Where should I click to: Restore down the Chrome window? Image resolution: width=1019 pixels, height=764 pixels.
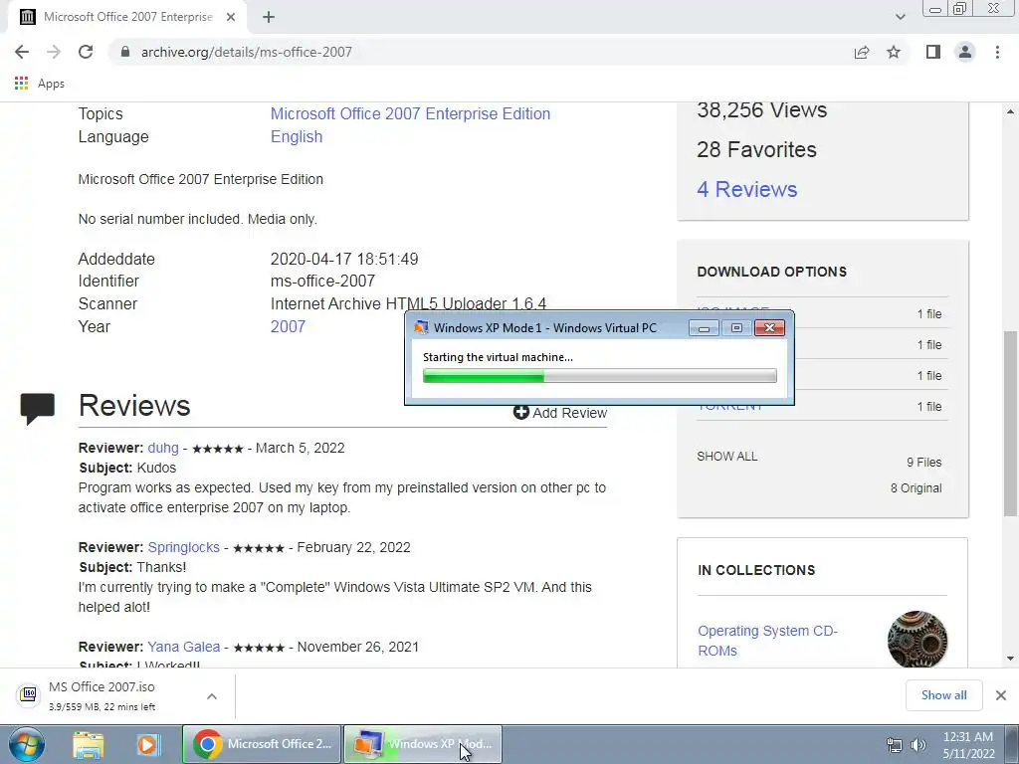click(960, 8)
